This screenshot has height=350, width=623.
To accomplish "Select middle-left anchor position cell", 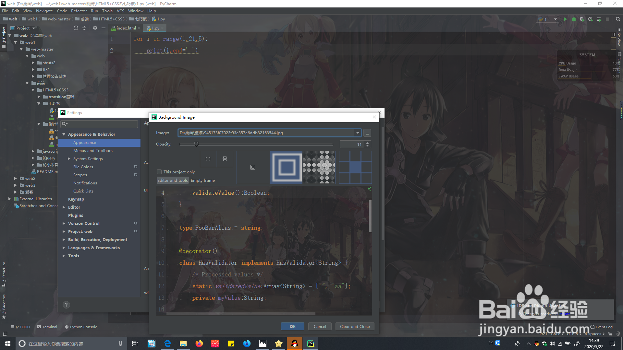I will [345, 167].
